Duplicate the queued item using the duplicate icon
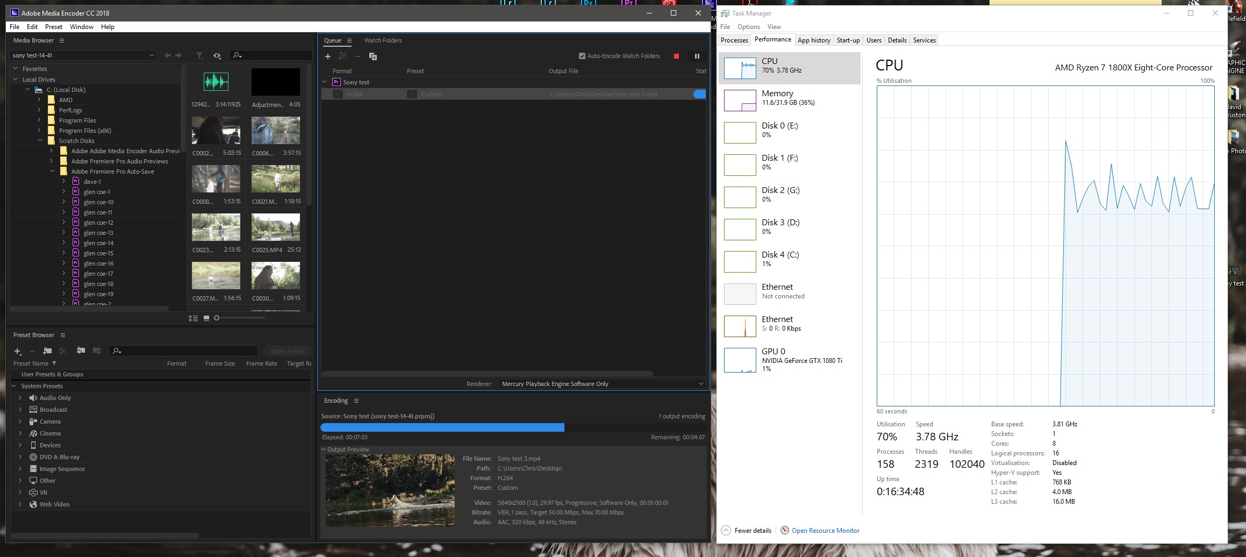 373,56
